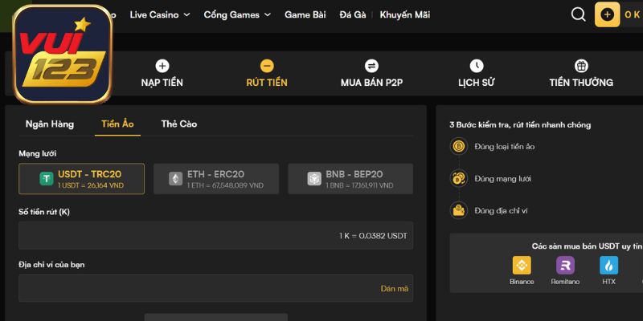
Task: Open Tiền Thưởng gift bonus icon
Action: click(581, 67)
